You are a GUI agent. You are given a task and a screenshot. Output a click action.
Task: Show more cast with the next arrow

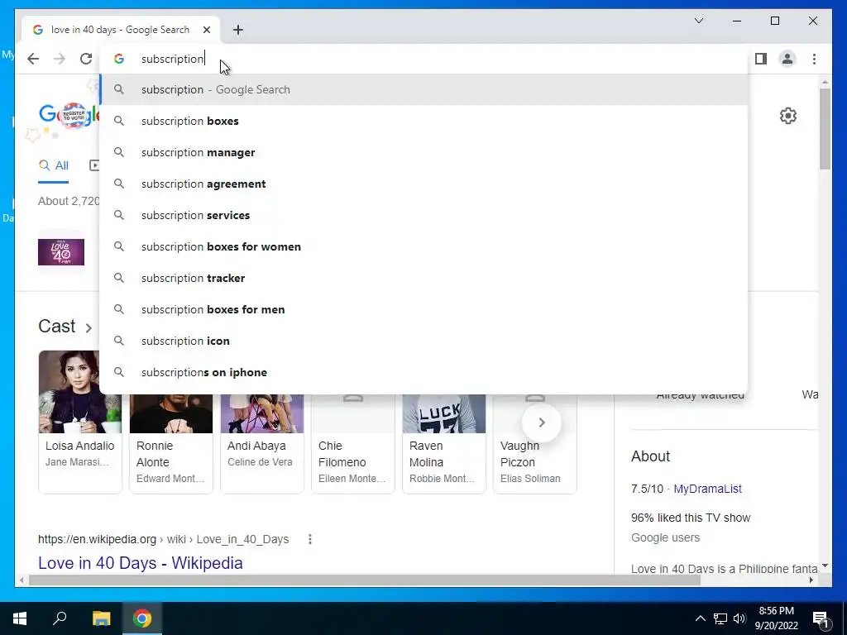(542, 423)
